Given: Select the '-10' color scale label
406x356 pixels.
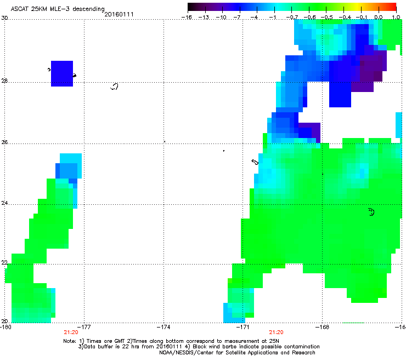Looking at the screenshot, I should coord(221,18).
